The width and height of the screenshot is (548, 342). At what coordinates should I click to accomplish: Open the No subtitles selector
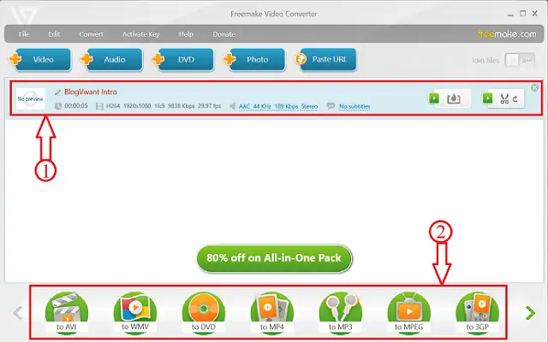tap(354, 106)
